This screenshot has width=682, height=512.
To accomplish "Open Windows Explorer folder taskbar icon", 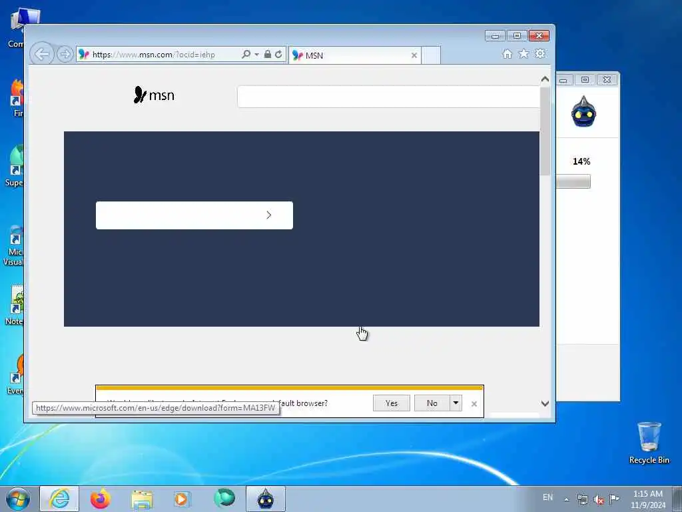I will pos(142,499).
